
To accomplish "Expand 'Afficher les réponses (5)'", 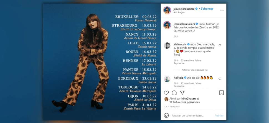I will (x=195, y=70).
